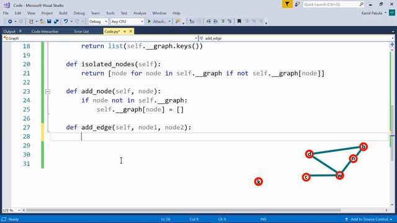Click the add_edge definition on line 27
397x223 pixels.
click(x=128, y=128)
